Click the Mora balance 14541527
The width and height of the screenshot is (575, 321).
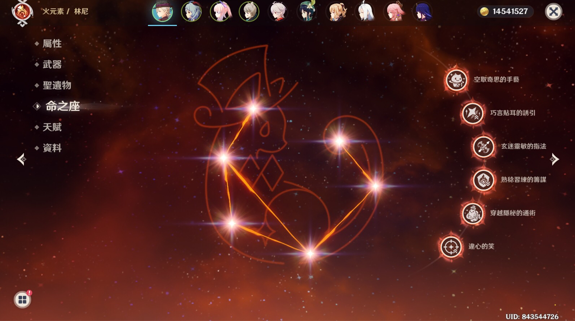pyautogui.click(x=510, y=12)
